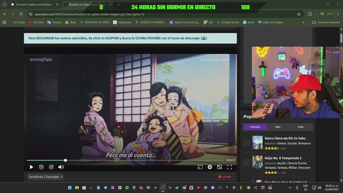Go back to the previous page
This screenshot has height=193, width=343.
(5, 14)
